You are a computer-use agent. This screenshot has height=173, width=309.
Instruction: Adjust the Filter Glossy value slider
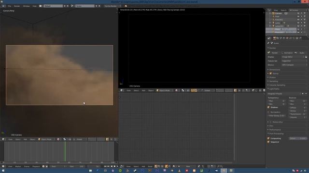[277, 116]
